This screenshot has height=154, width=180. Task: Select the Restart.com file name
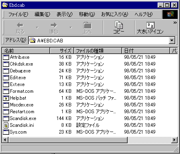point(22,112)
